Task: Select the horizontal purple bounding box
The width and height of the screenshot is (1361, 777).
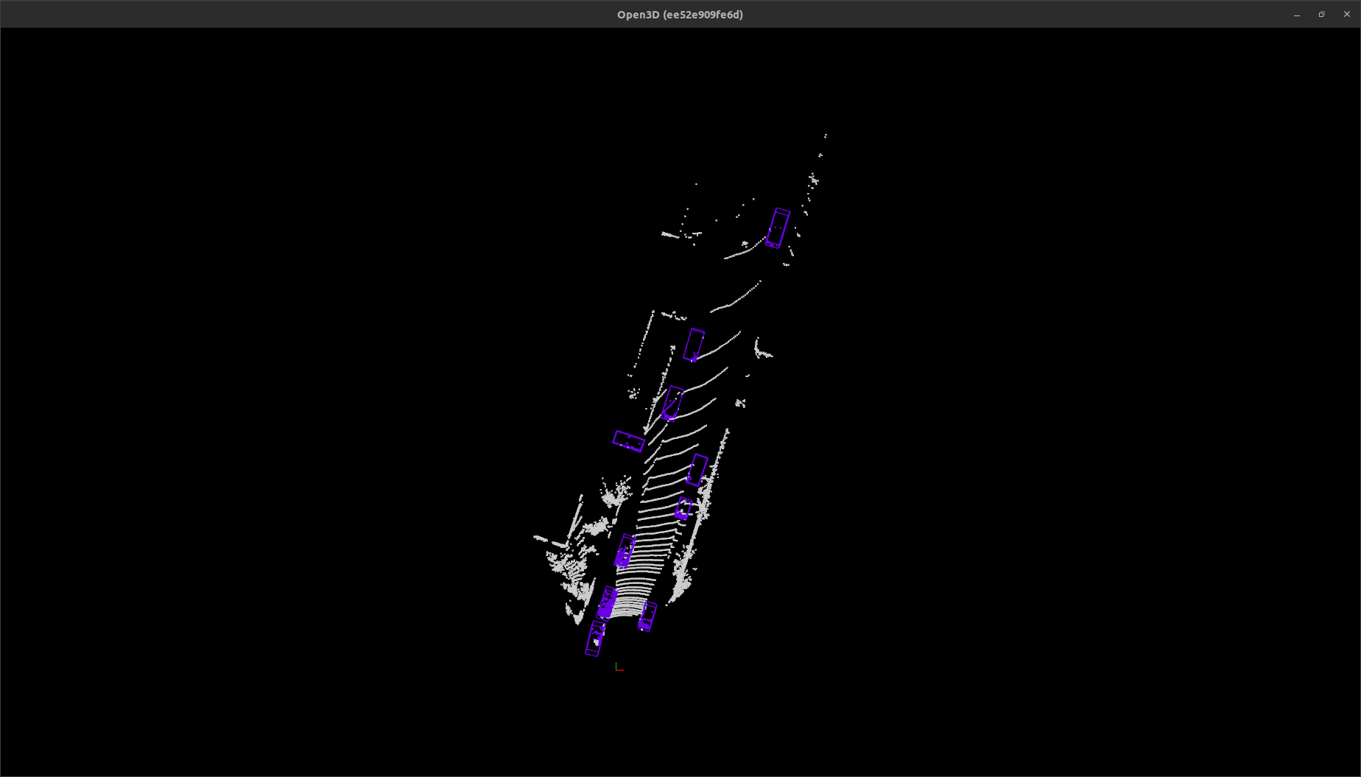Action: (628, 441)
